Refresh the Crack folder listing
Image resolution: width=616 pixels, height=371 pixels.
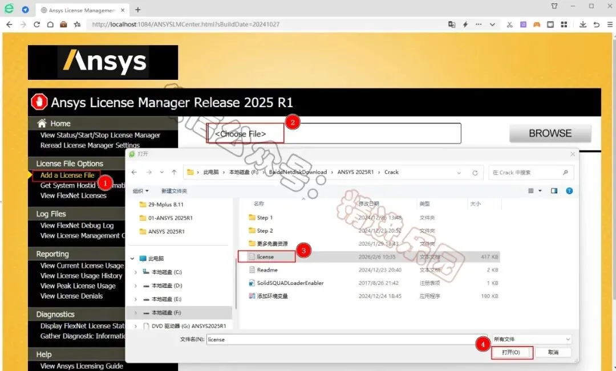click(475, 173)
